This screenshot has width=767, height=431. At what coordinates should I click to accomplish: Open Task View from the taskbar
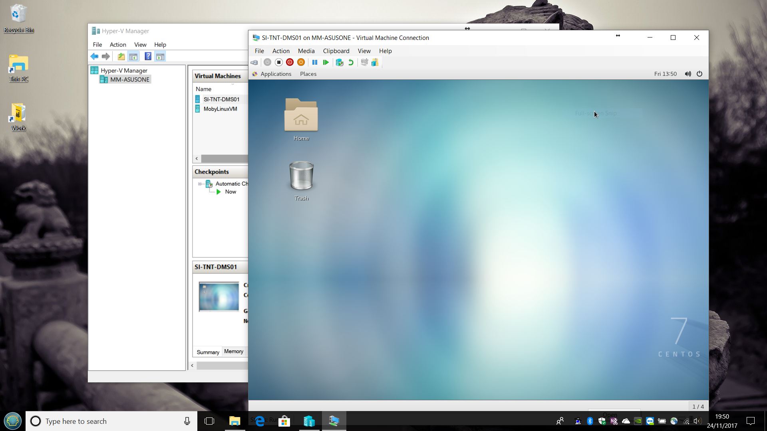point(209,421)
